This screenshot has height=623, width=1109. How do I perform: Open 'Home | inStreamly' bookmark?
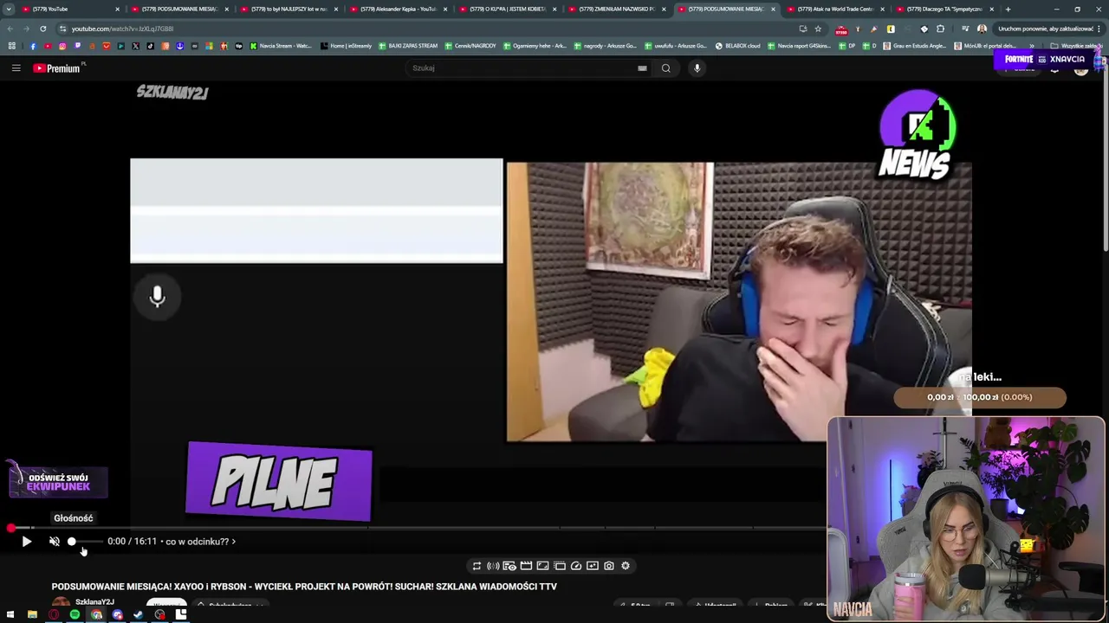346,46
